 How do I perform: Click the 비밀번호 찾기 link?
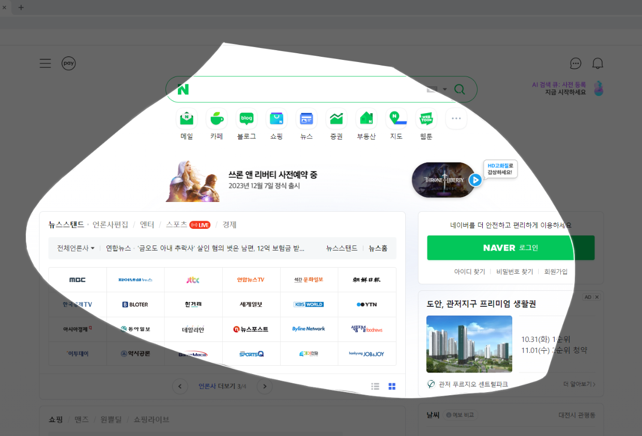(x=514, y=271)
